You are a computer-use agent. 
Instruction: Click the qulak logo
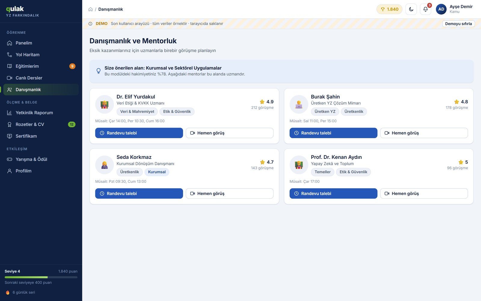coord(15,9)
